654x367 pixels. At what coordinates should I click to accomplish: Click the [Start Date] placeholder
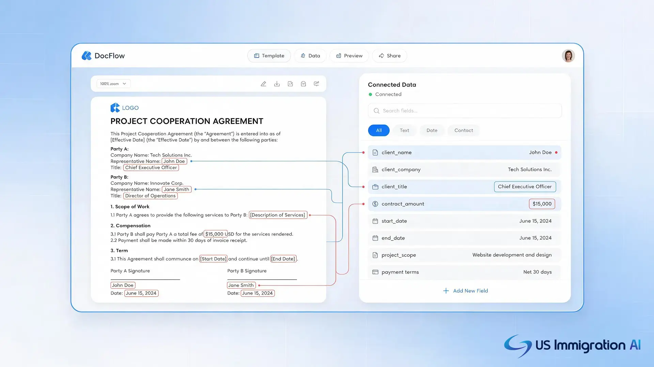click(213, 259)
